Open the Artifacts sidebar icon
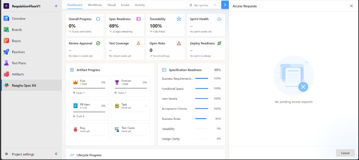 coord(6,74)
